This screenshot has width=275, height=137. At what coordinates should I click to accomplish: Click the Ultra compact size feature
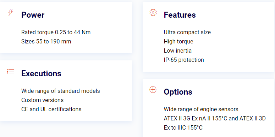pyautogui.click(x=187, y=32)
